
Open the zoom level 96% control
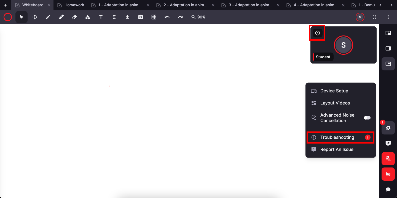pyautogui.click(x=198, y=17)
